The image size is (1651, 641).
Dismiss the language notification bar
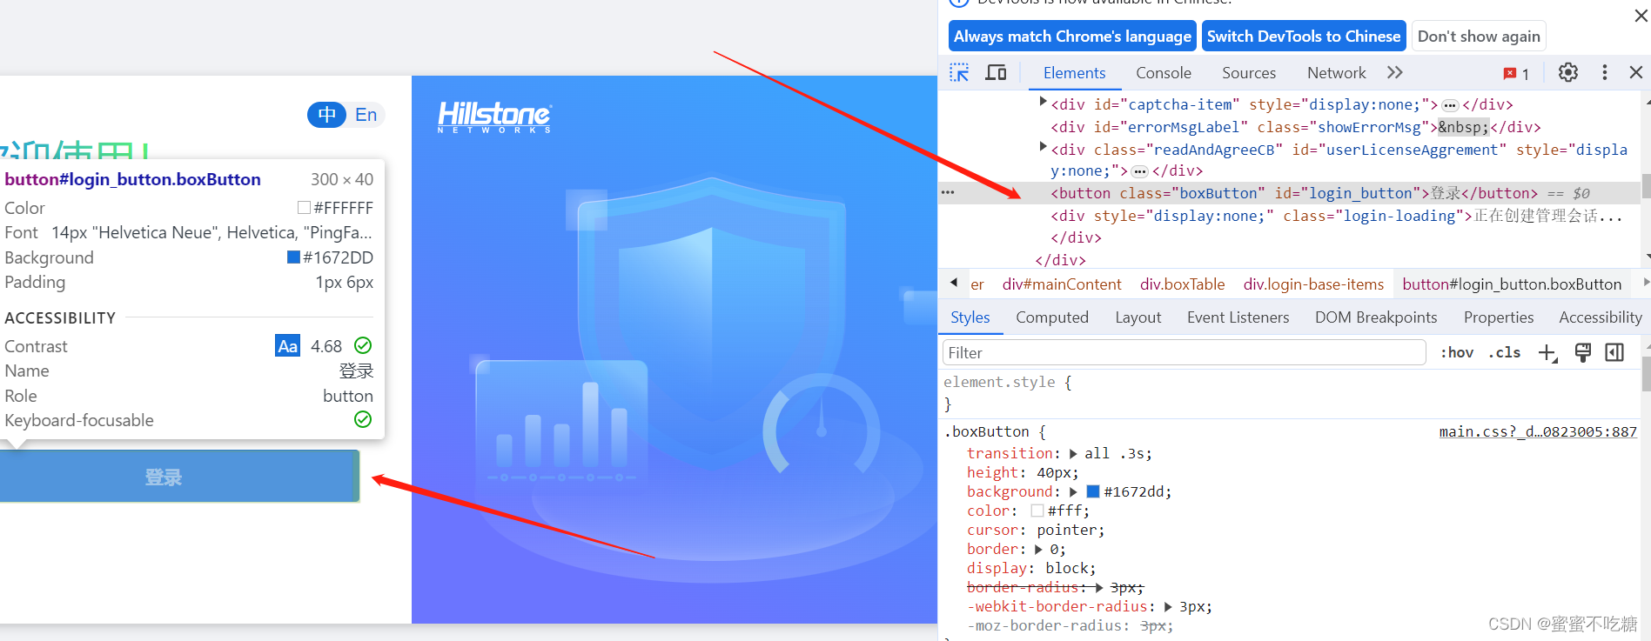[x=1641, y=15]
